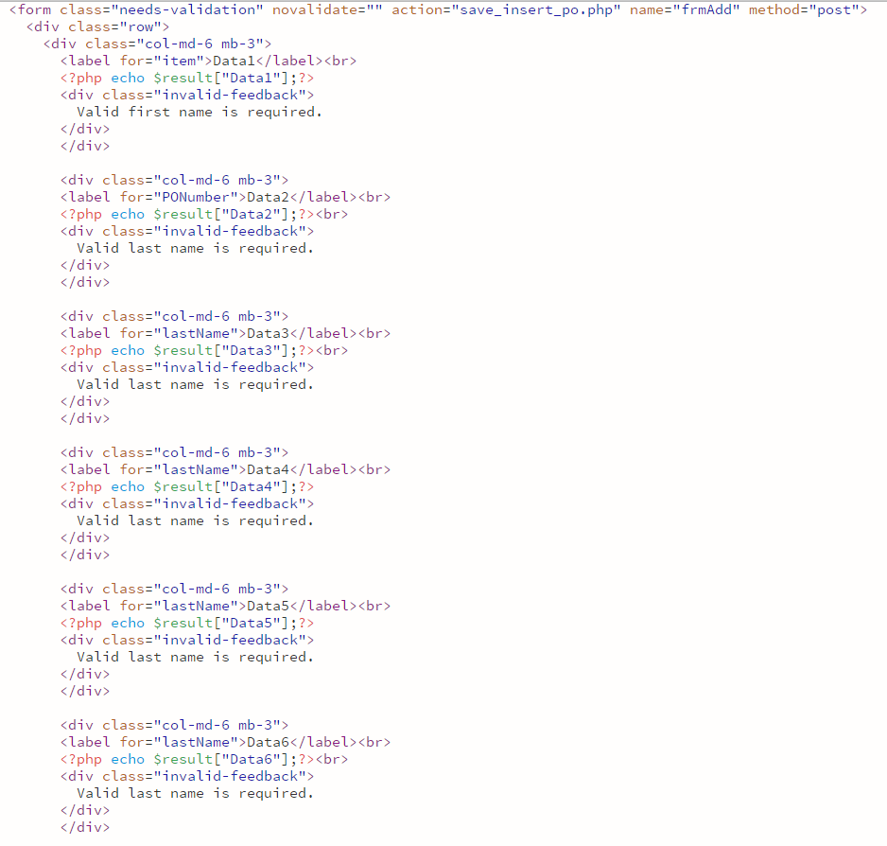
Task: Click the label containing Data5
Action: pos(226,606)
